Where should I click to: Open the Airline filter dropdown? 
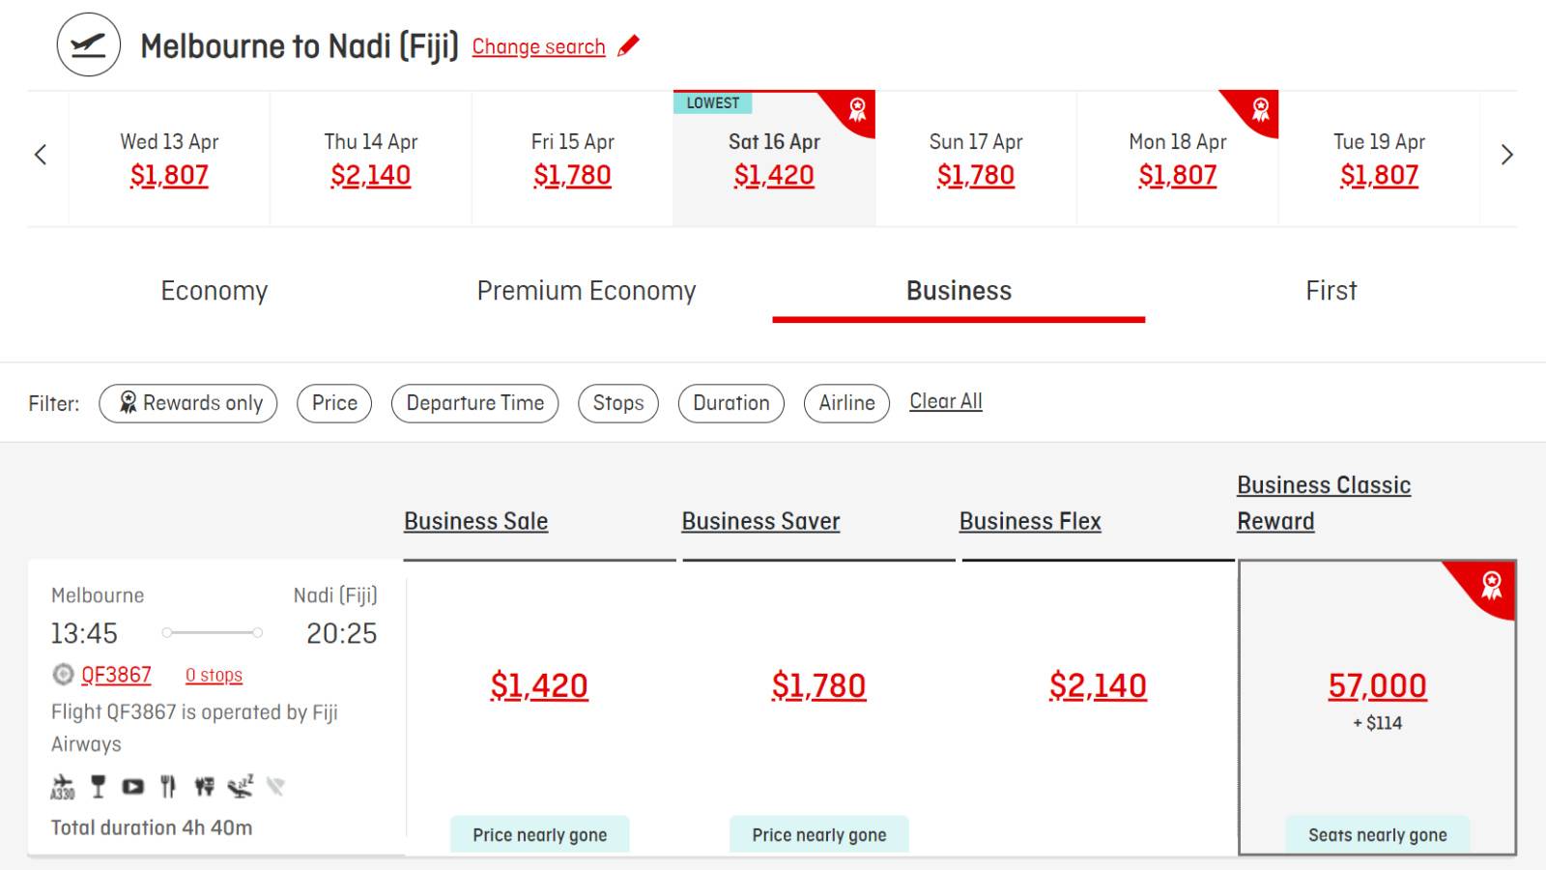pos(846,403)
